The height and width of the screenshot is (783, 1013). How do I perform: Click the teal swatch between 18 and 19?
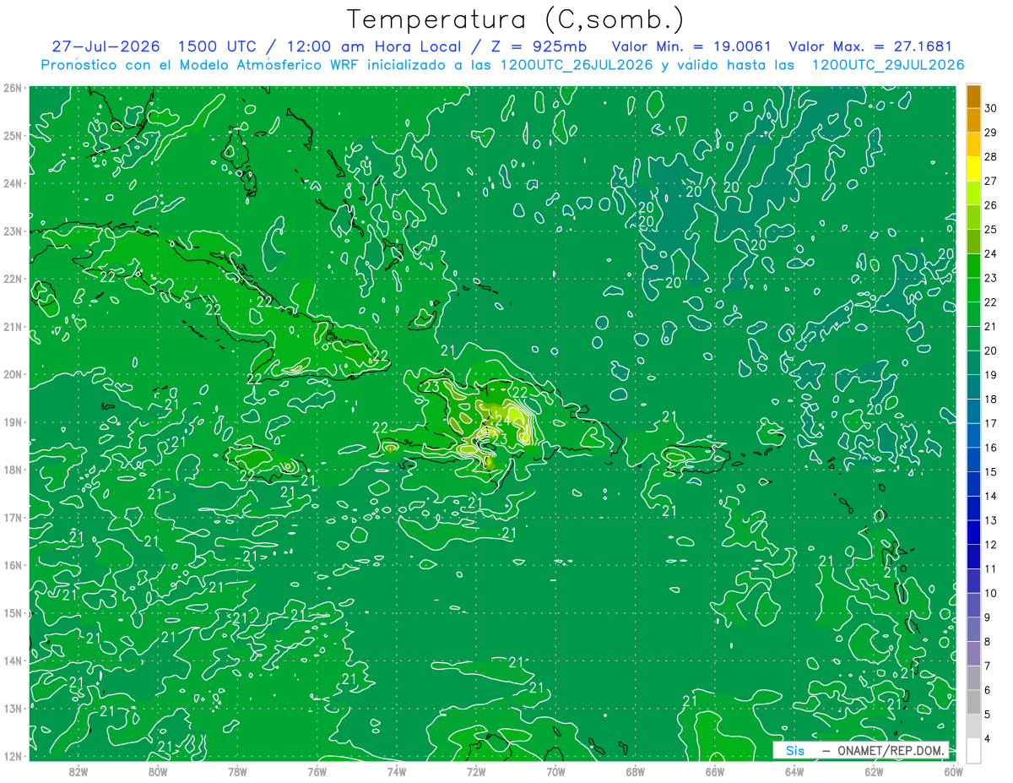(973, 388)
